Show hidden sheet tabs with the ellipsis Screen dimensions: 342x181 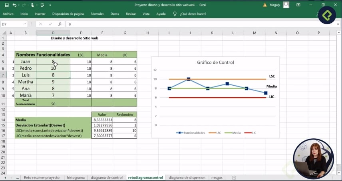tap(17, 178)
